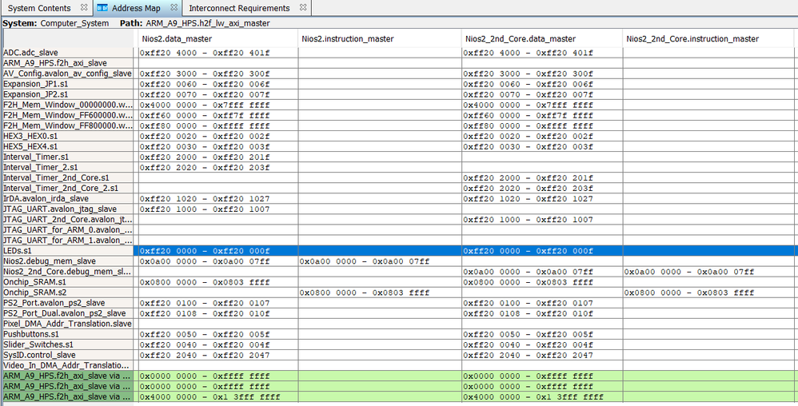This screenshot has height=406, width=798.
Task: Click Expansion_JP1.s1 address under Nios2.data_master
Action: [204, 85]
